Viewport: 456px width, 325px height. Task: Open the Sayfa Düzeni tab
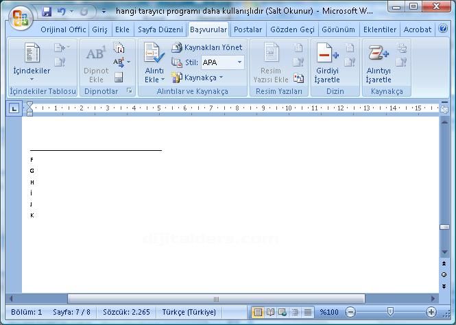tap(160, 29)
